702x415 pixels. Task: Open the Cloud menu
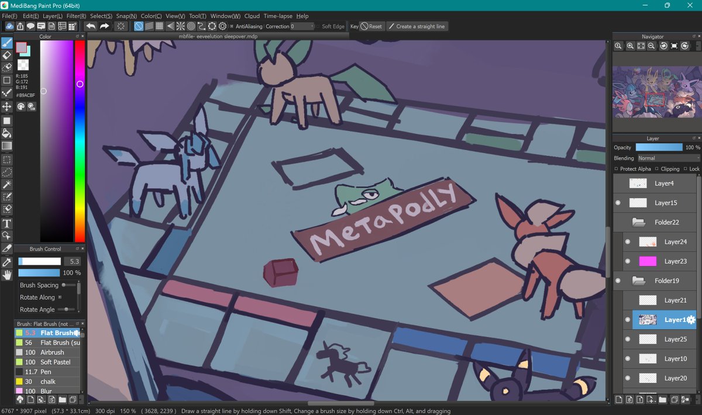click(x=252, y=16)
